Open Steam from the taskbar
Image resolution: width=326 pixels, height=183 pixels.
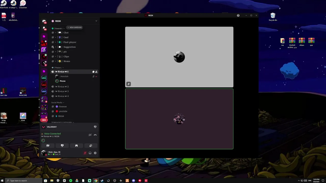[x=102, y=181]
